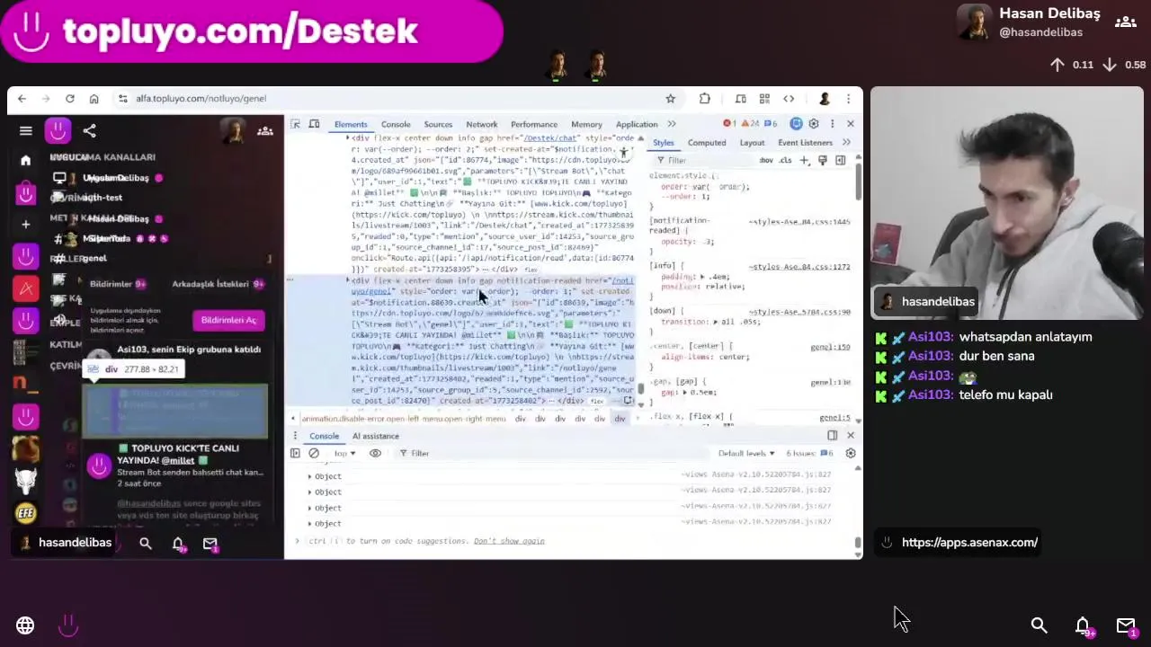The width and height of the screenshot is (1151, 647).
Task: Toggle the .cls element classes panel
Action: [x=785, y=160]
